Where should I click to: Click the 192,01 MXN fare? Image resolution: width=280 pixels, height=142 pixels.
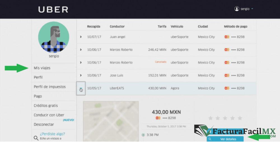point(157,75)
